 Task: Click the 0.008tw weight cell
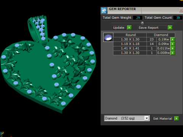164,53
